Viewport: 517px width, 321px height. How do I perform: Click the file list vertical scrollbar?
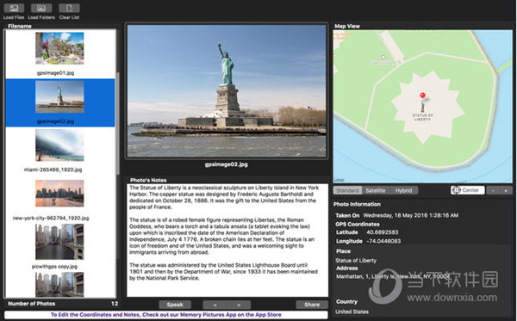(118, 122)
